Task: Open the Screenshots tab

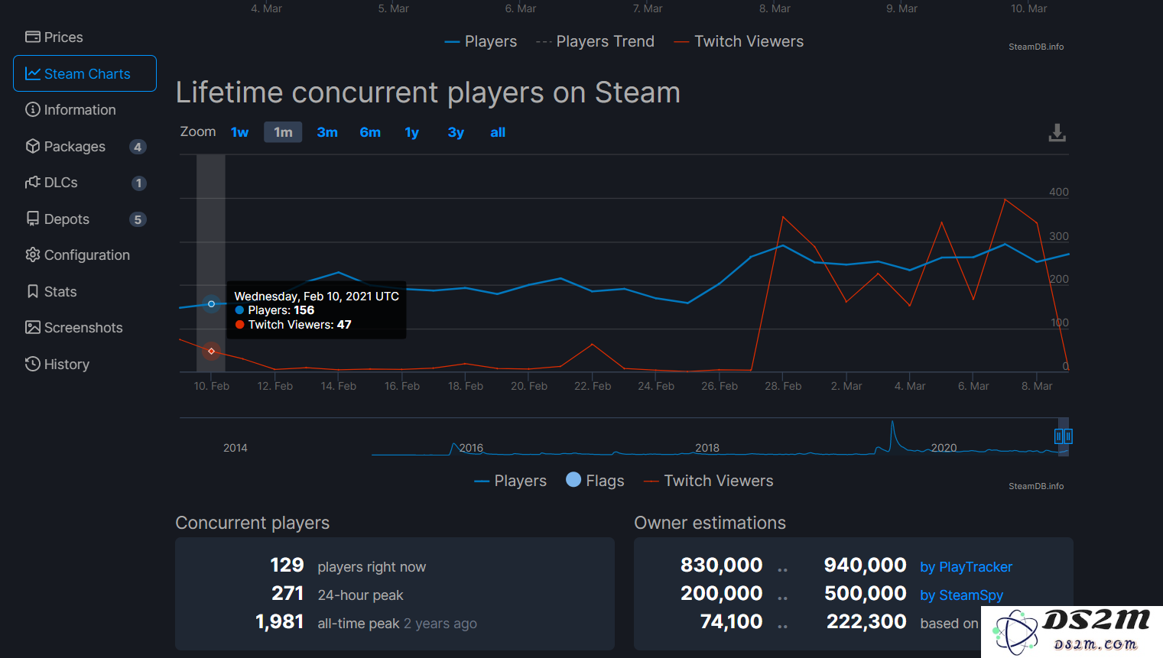Action: 85,327
